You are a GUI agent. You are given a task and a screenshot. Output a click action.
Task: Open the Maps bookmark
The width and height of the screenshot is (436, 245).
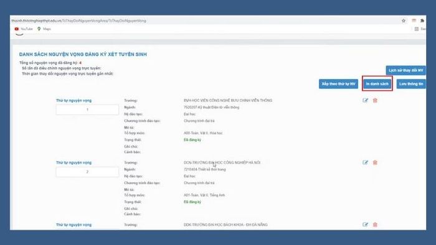(x=44, y=29)
